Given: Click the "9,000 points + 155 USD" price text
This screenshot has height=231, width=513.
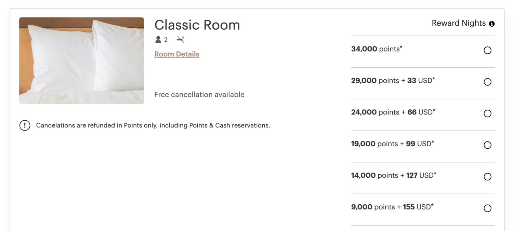Looking at the screenshot, I should tap(392, 207).
